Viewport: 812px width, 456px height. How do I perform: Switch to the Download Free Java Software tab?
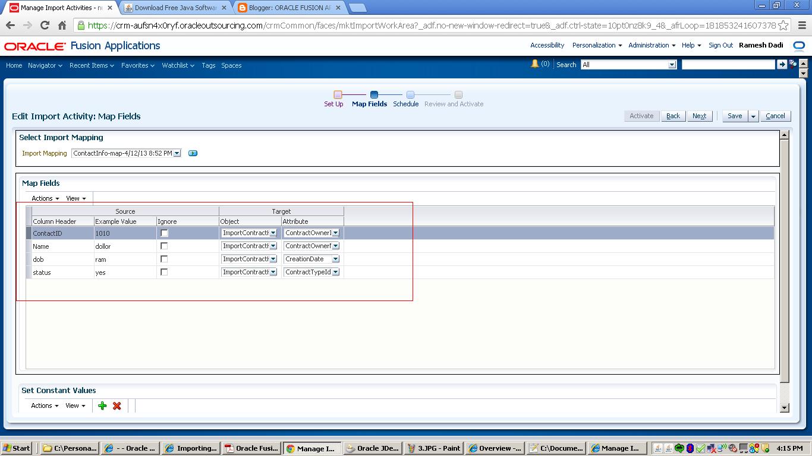tap(175, 8)
